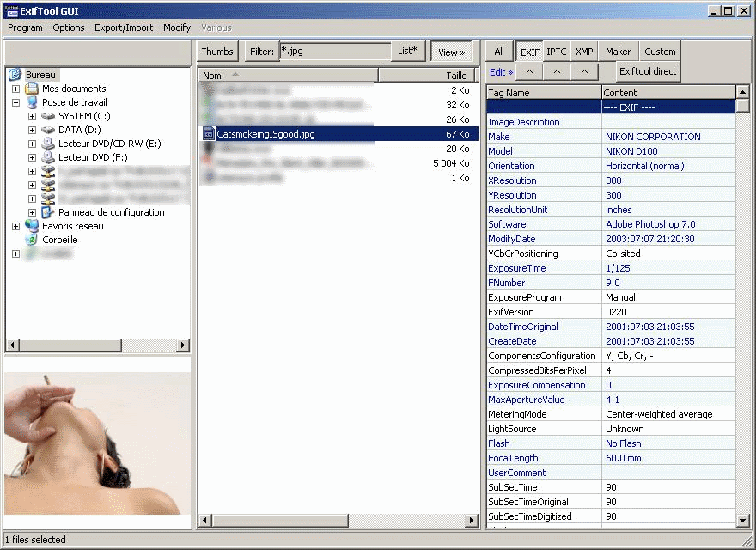
Task: Click the Panneau de configuration icon
Action: coord(48,212)
